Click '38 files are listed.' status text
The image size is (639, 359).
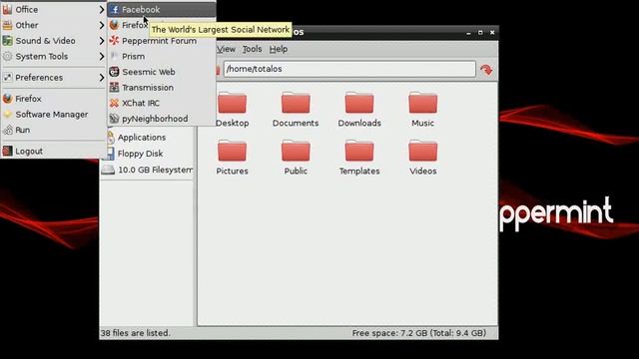[136, 333]
